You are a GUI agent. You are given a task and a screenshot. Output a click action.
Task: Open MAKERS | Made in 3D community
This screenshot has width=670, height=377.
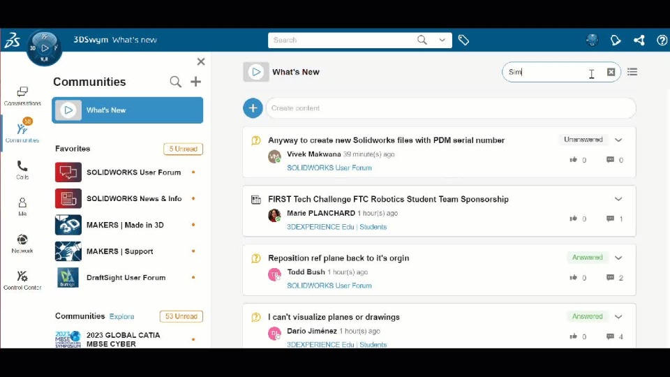click(126, 225)
